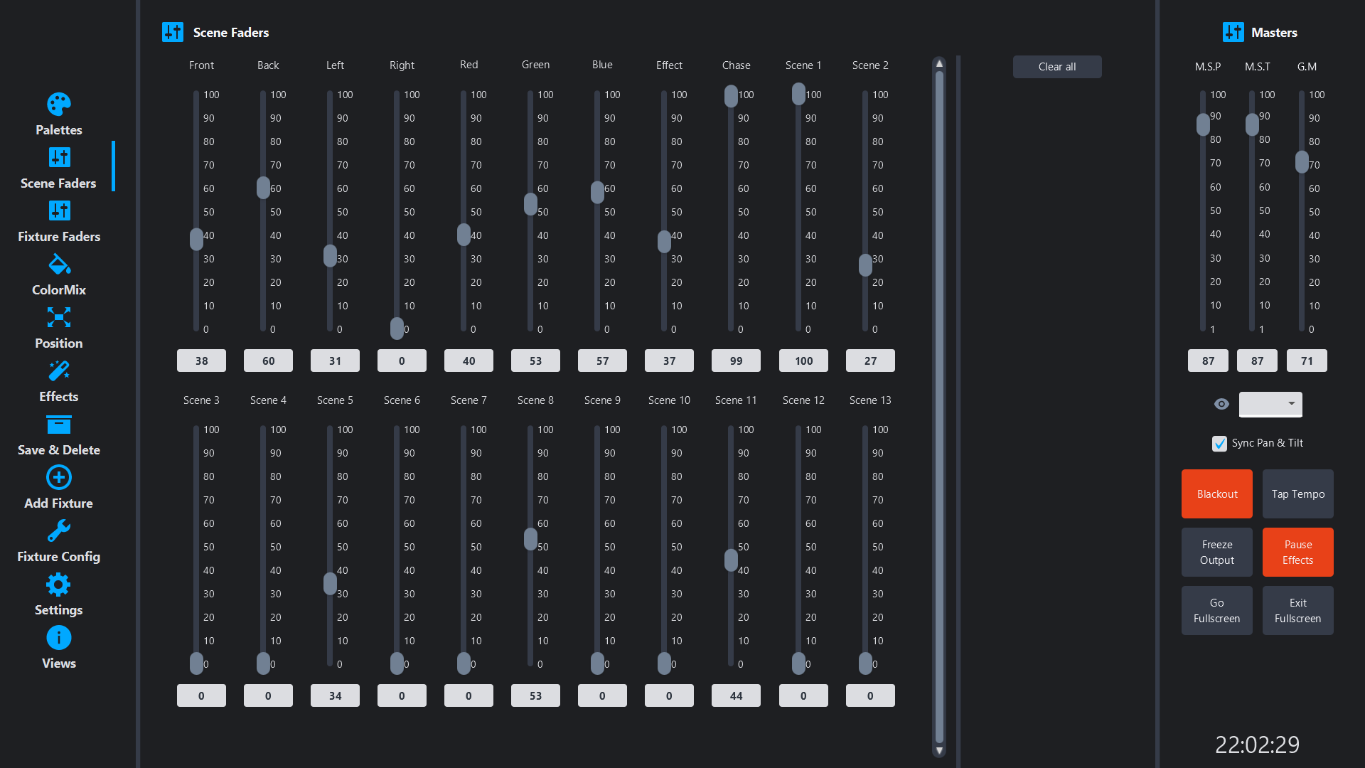
Task: Toggle the Pause Effects state
Action: 1297,552
